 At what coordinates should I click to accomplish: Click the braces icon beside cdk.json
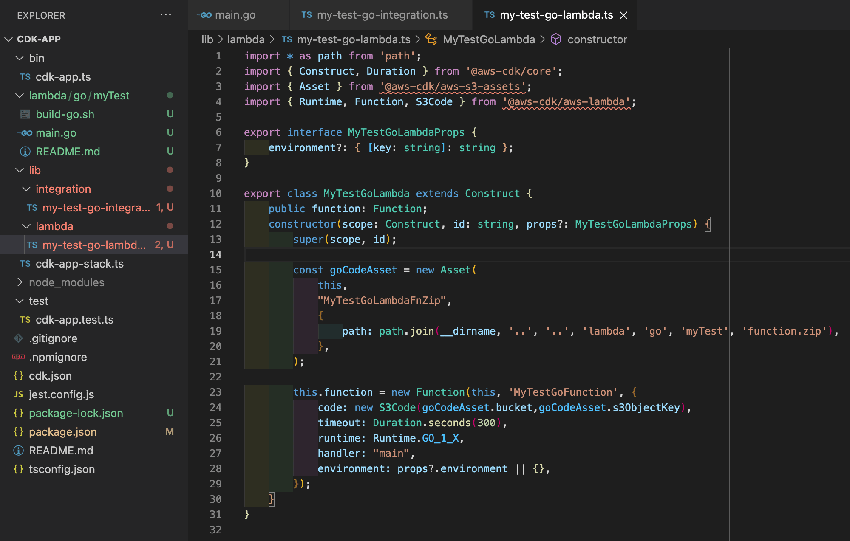point(18,376)
